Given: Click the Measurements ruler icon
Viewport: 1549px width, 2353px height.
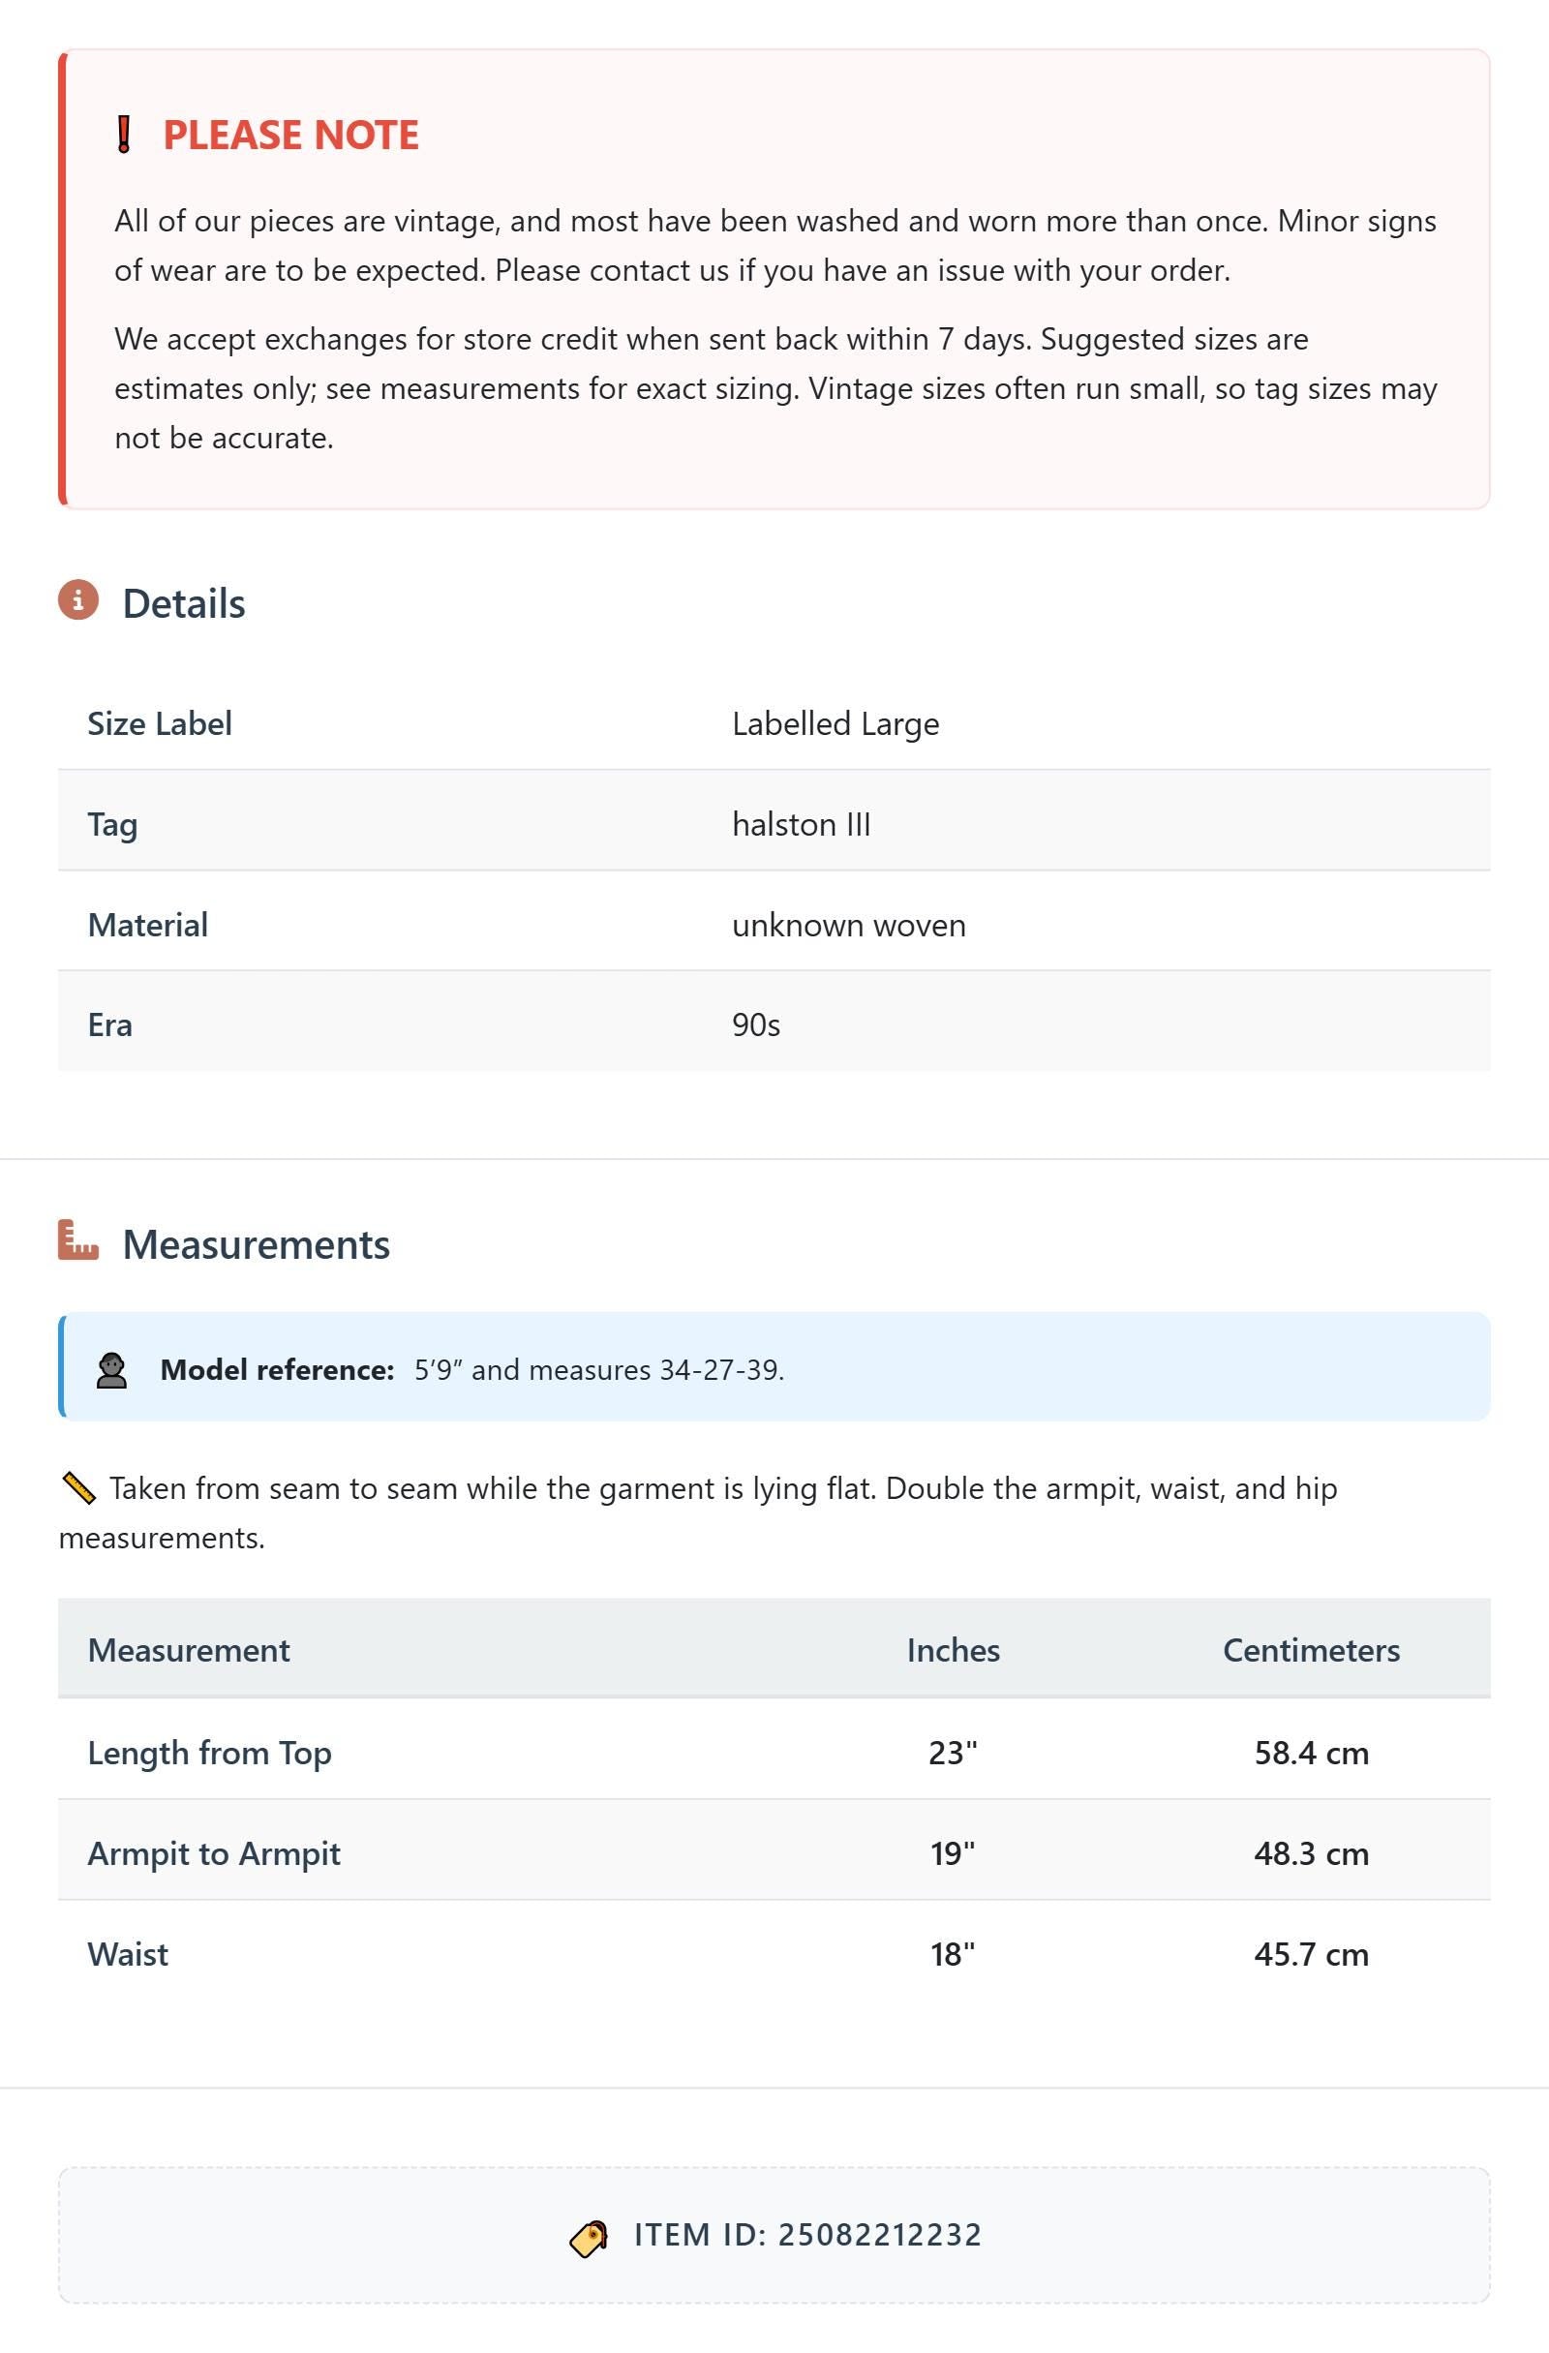Looking at the screenshot, I should coord(78,1239).
